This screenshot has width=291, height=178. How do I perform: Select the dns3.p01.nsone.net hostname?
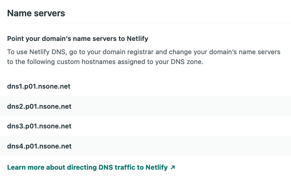click(39, 126)
